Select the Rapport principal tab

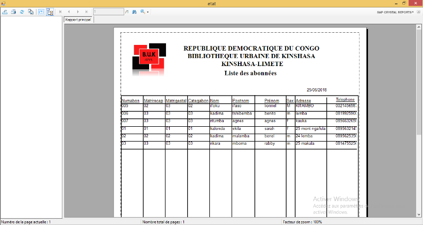point(78,20)
